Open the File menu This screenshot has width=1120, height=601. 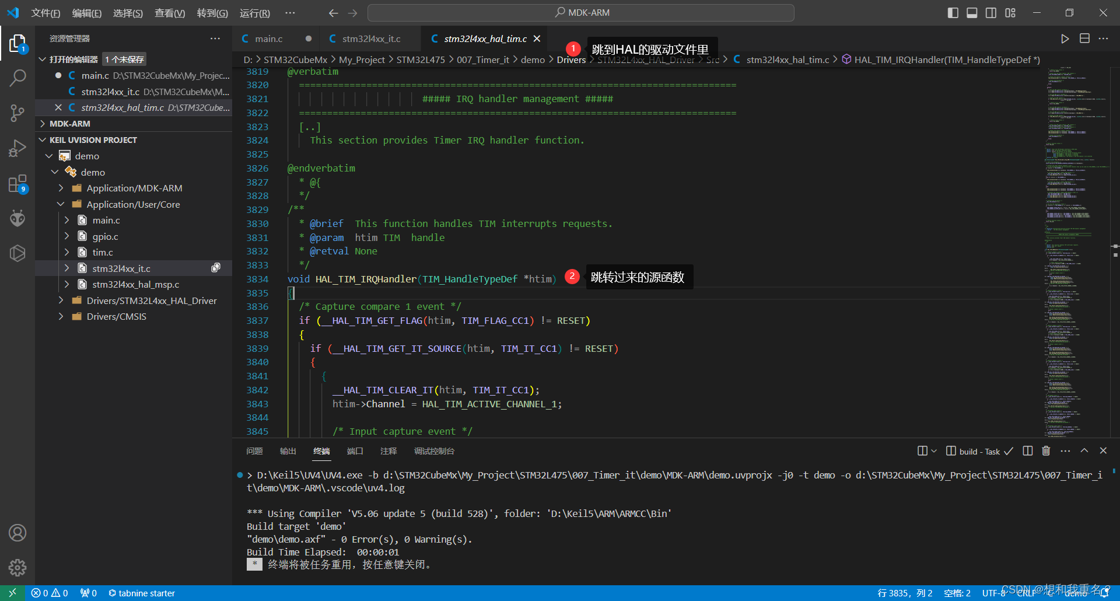45,13
